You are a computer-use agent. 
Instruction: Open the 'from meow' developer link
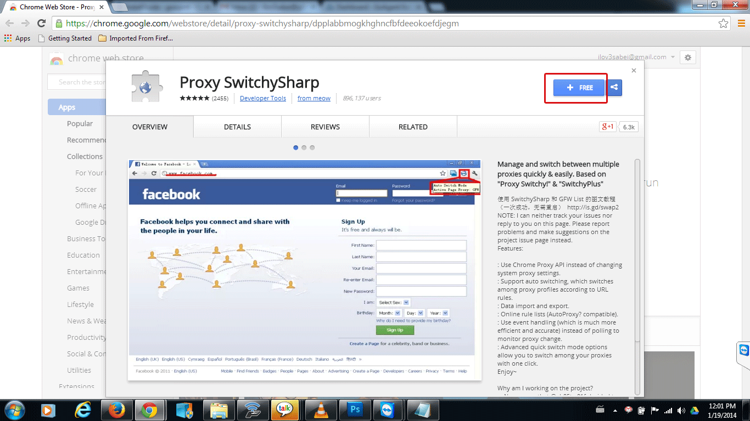pyautogui.click(x=314, y=98)
